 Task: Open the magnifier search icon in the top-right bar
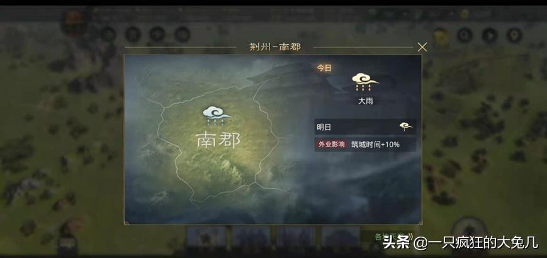point(465,35)
